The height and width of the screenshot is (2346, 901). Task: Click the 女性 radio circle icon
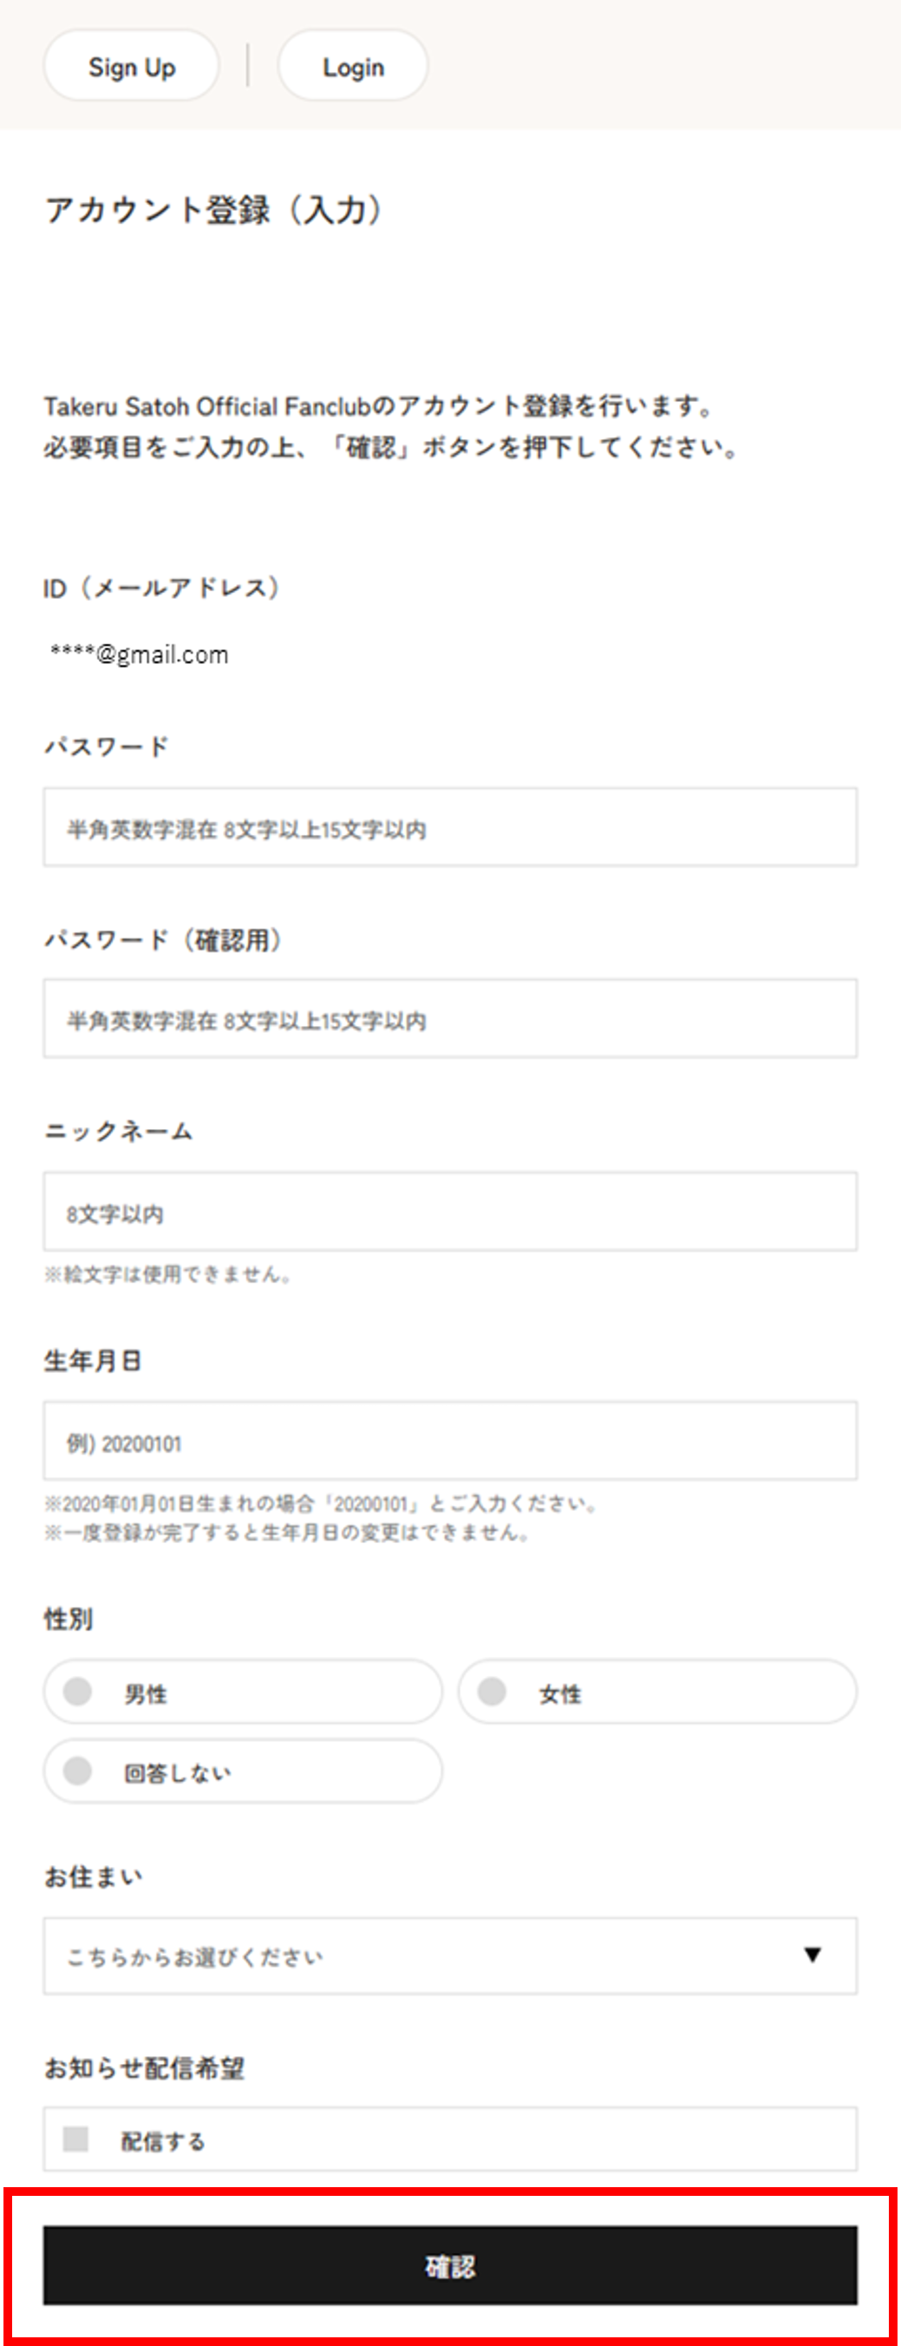pyautogui.click(x=493, y=1692)
